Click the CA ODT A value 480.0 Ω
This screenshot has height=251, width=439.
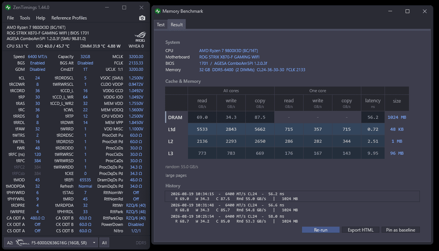pyautogui.click(x=38, y=218)
